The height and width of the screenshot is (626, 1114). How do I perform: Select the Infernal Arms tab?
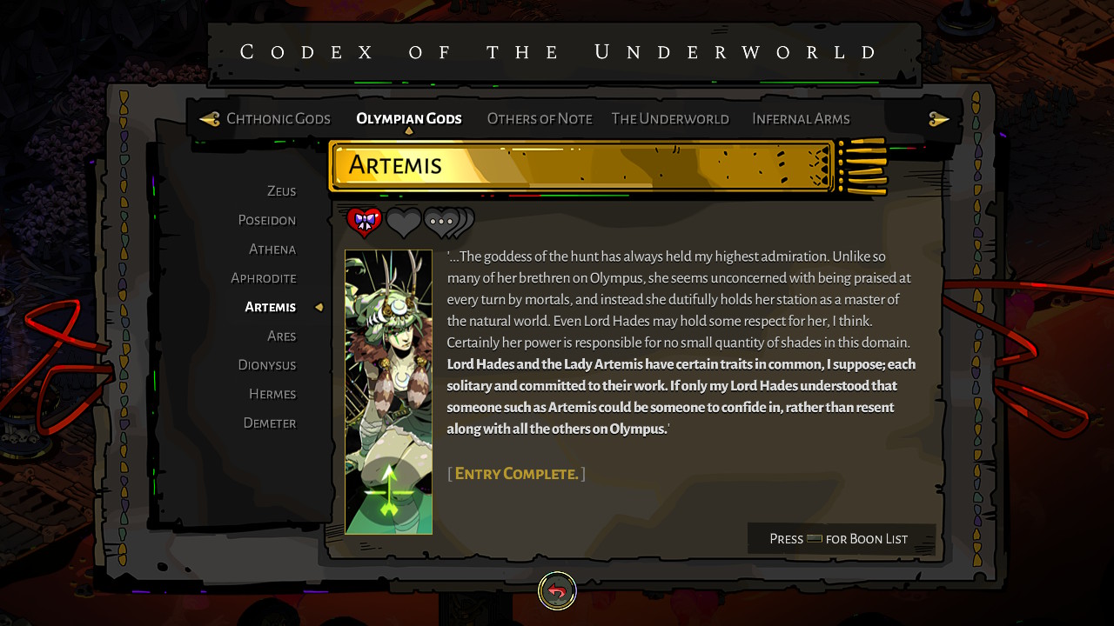click(x=801, y=119)
